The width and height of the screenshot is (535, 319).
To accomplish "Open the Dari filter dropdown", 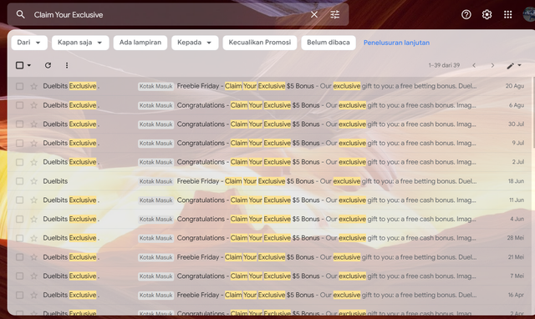I will (29, 43).
